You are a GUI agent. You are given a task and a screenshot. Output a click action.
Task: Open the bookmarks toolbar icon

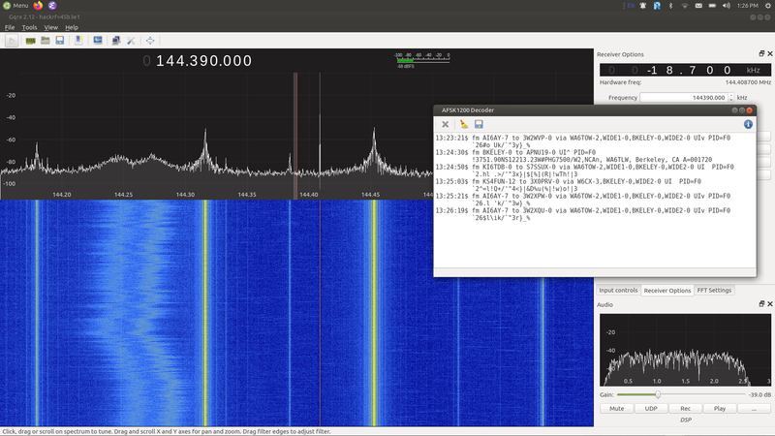(x=78, y=41)
